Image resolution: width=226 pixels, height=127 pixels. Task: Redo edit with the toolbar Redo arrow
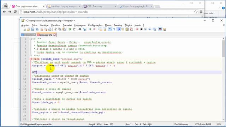74,29
